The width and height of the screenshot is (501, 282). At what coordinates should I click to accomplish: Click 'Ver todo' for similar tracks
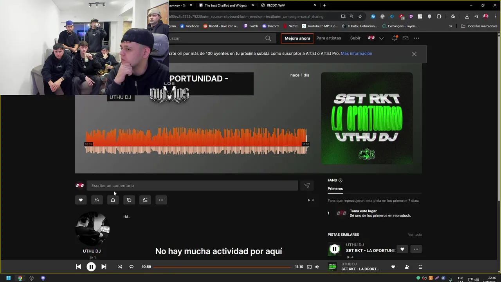pyautogui.click(x=415, y=235)
